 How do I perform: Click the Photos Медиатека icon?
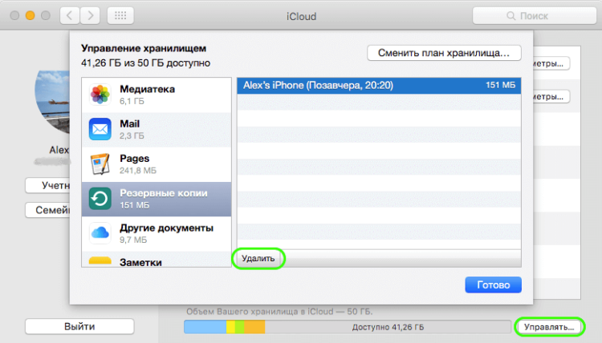[100, 95]
